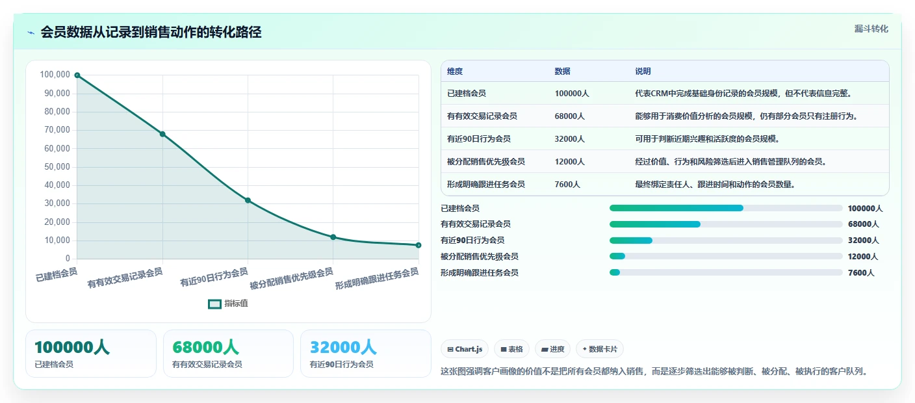Click the 漏斗转化 label

871,29
